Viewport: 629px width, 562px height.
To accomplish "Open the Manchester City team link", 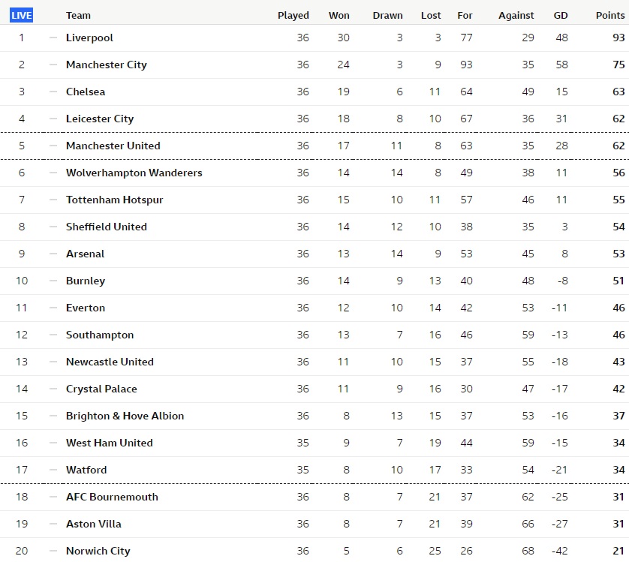I will pyautogui.click(x=107, y=65).
